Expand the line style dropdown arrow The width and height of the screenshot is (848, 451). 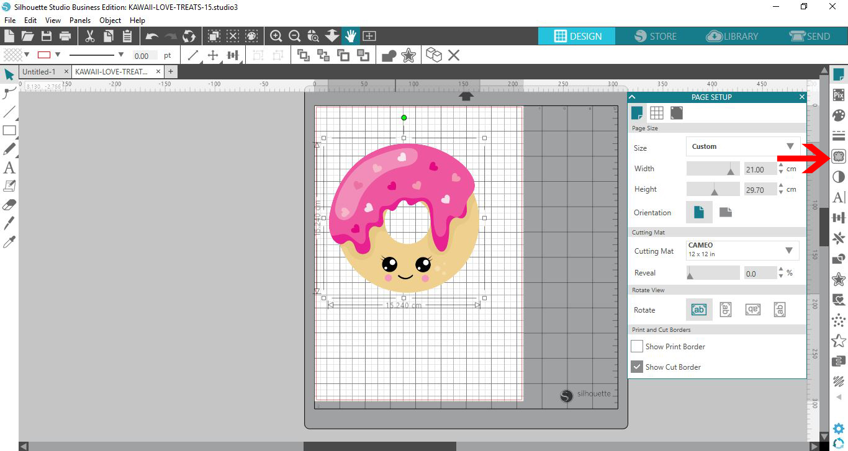[120, 55]
